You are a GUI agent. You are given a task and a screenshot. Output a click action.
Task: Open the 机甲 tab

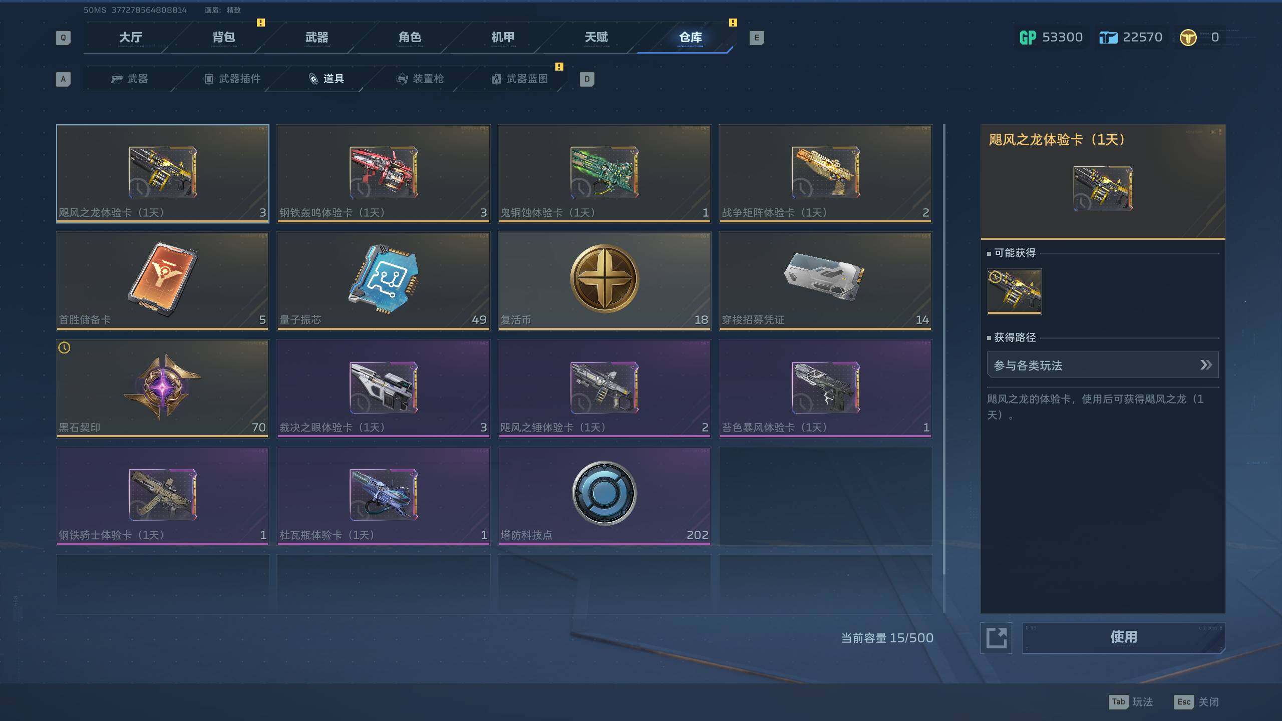pos(503,38)
